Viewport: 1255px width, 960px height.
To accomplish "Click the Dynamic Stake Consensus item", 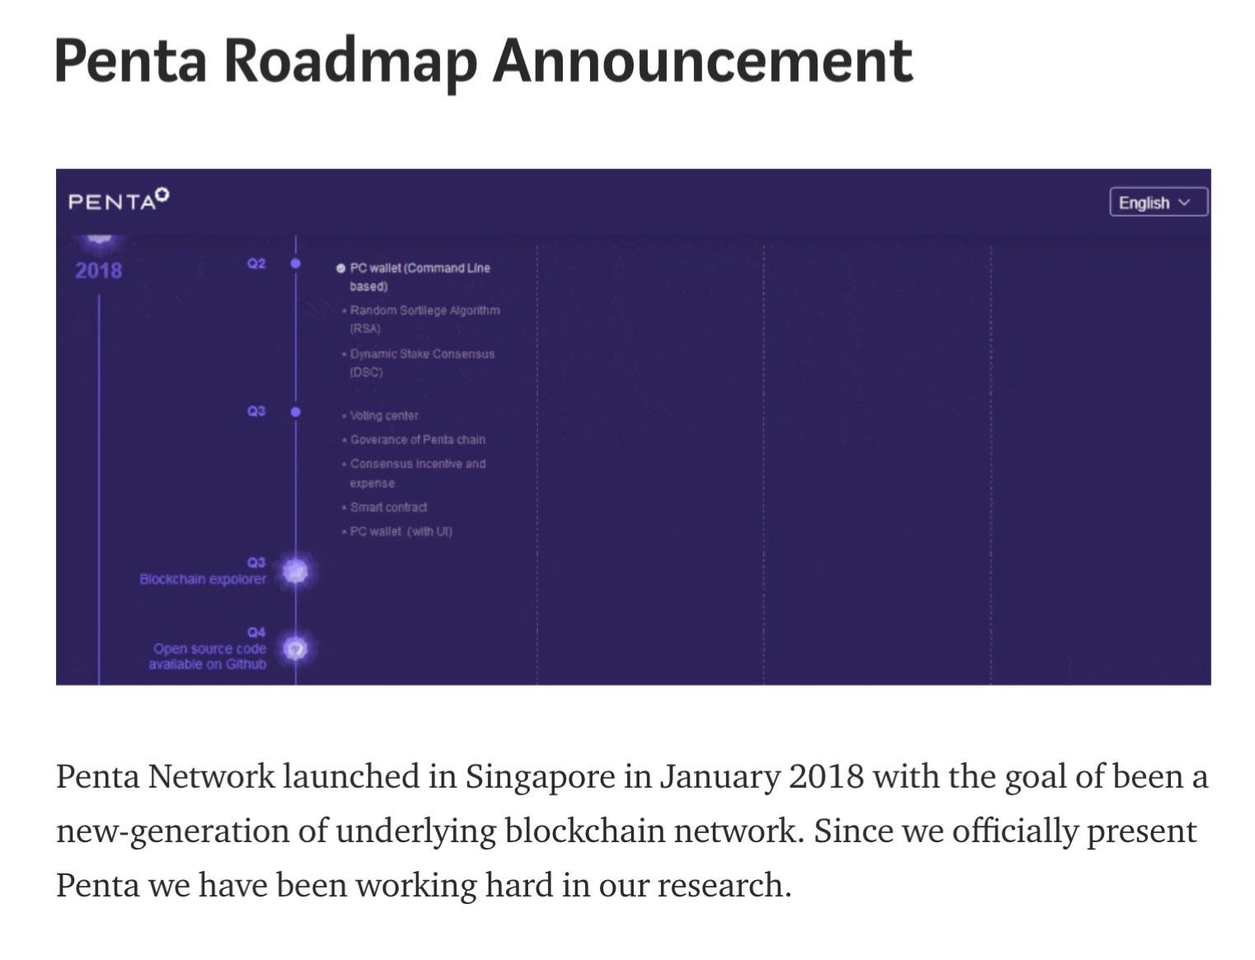I will [x=419, y=363].
